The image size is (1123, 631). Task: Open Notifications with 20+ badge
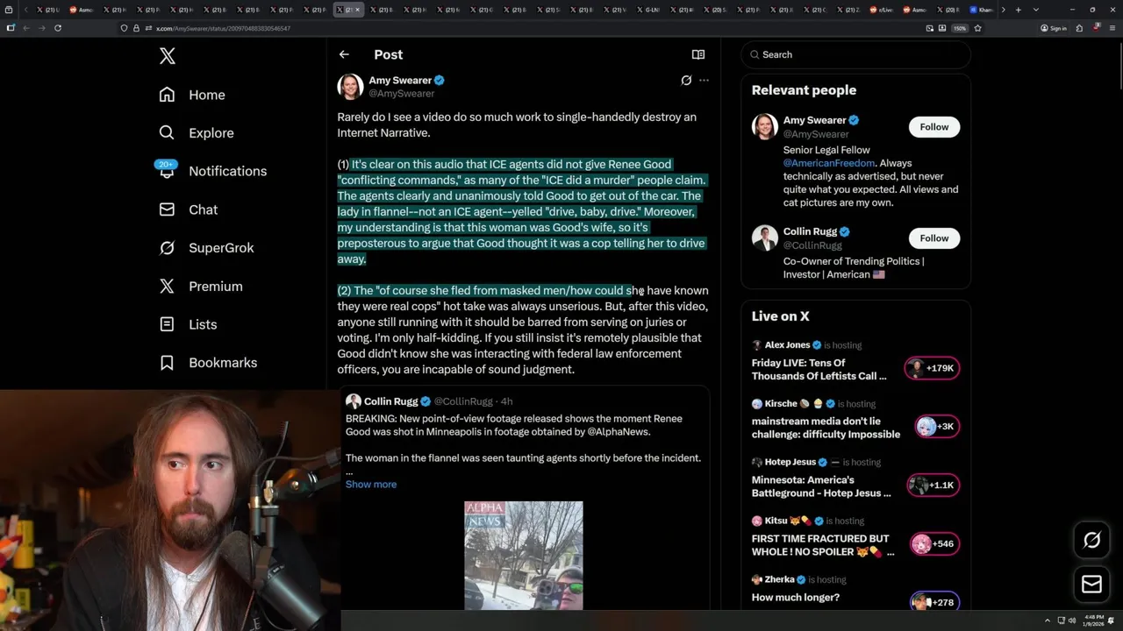(212, 171)
